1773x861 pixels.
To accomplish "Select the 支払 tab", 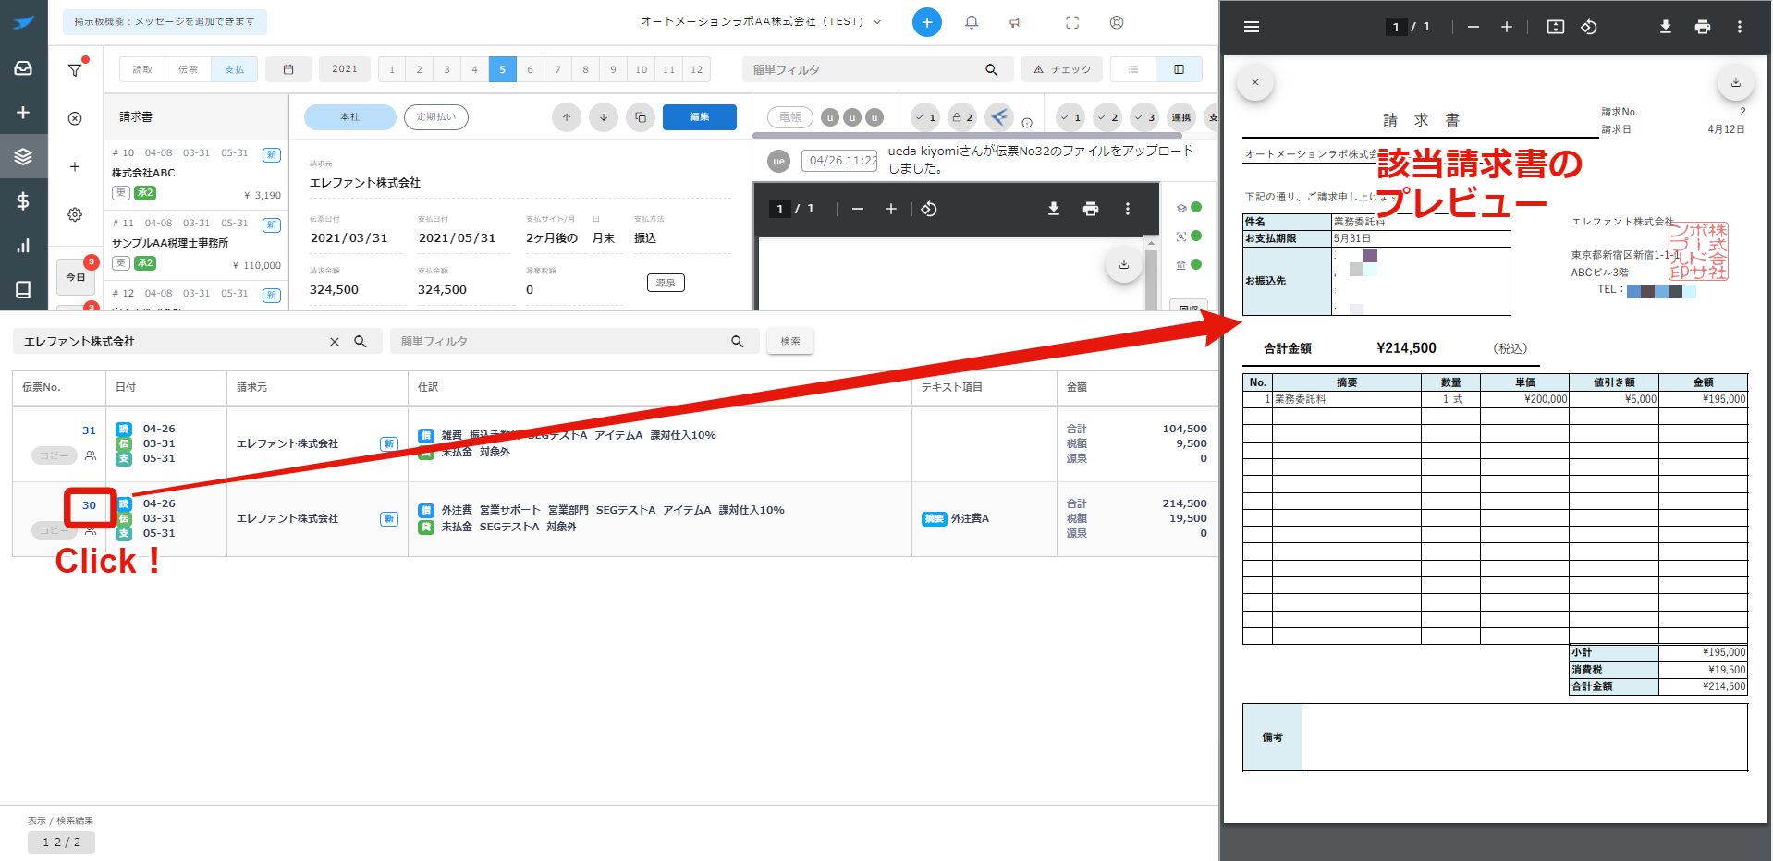I will click(235, 69).
